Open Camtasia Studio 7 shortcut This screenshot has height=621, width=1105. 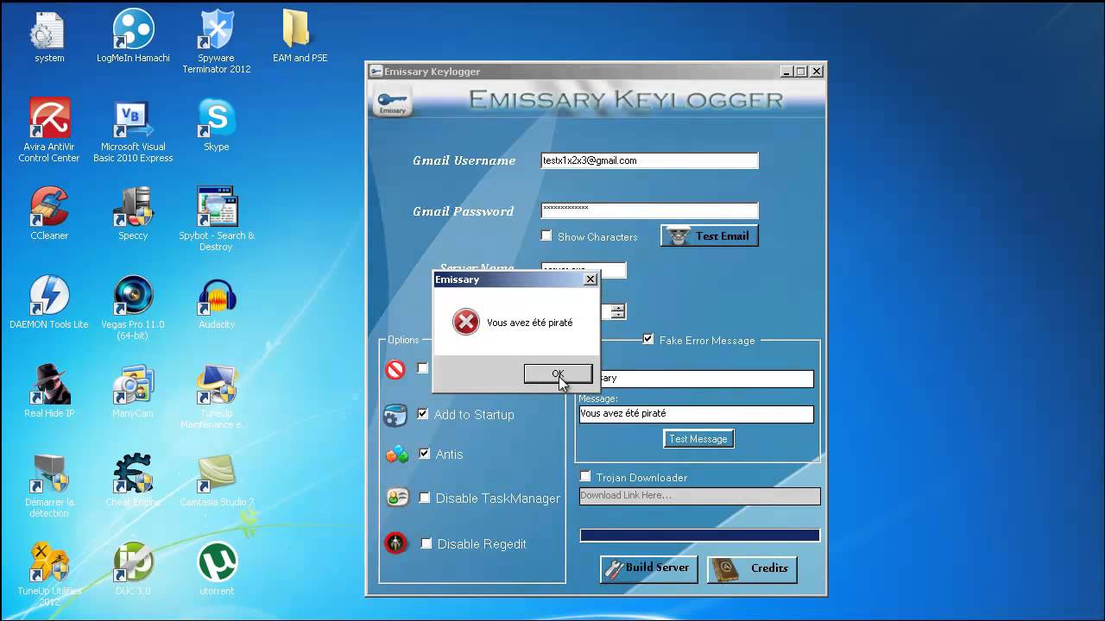[x=216, y=480]
